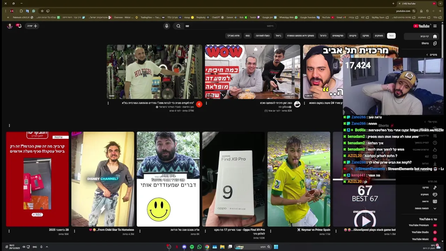Image resolution: width=446 pixels, height=251 pixels.
Task: Open more options for IShowSpeed short
Action: click(x=336, y=231)
